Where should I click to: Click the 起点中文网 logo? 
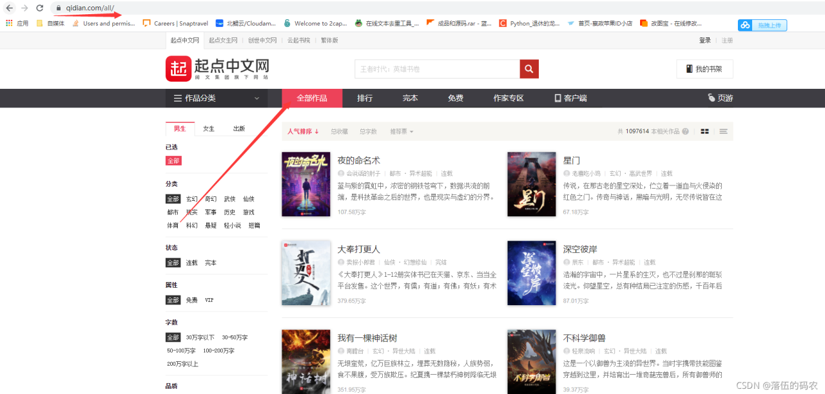point(217,69)
